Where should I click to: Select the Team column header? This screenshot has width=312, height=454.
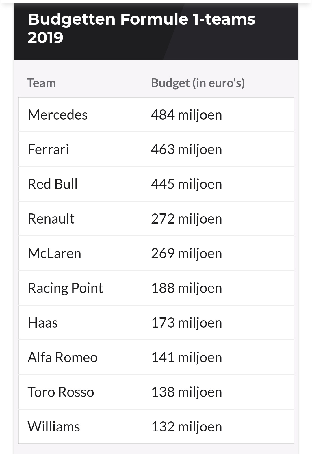point(41,83)
